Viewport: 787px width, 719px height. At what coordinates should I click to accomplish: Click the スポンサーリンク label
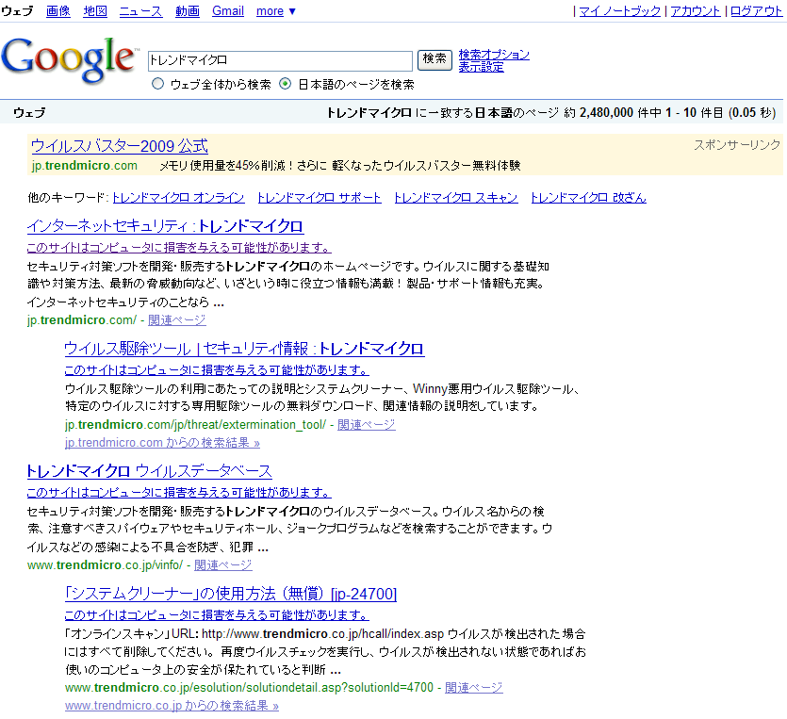[737, 145]
